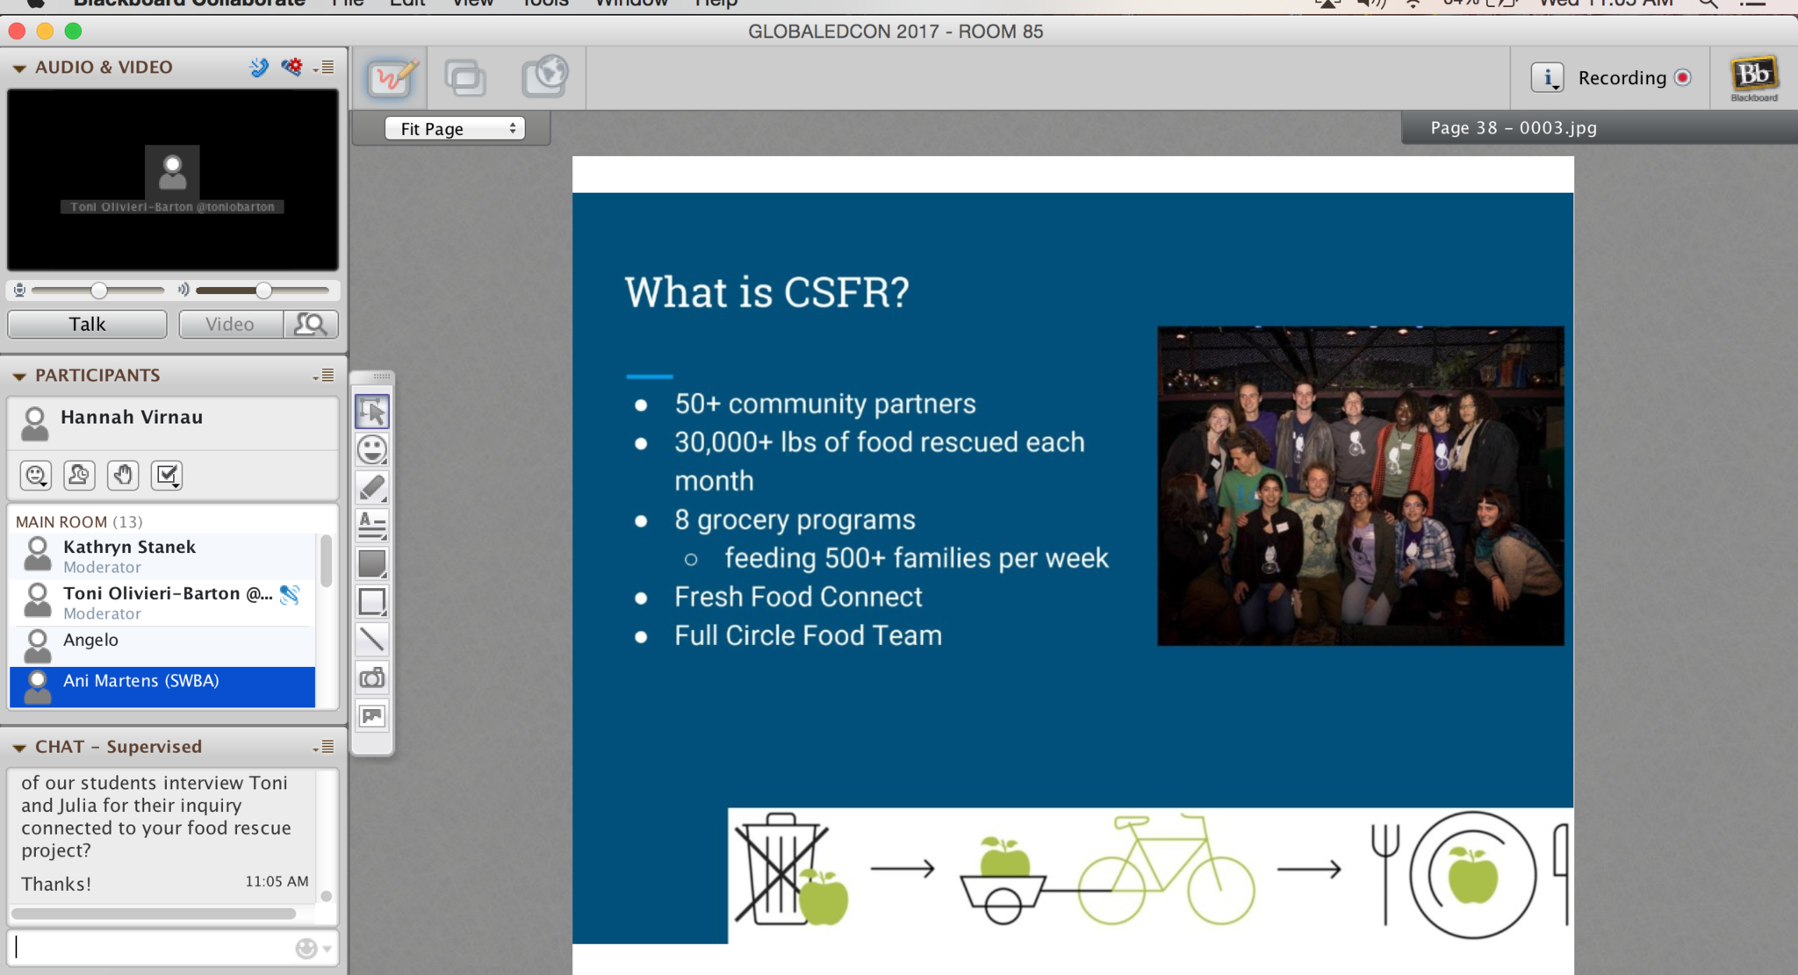Collapse the Participants panel triangle
Image resolution: width=1798 pixels, height=975 pixels.
click(19, 376)
